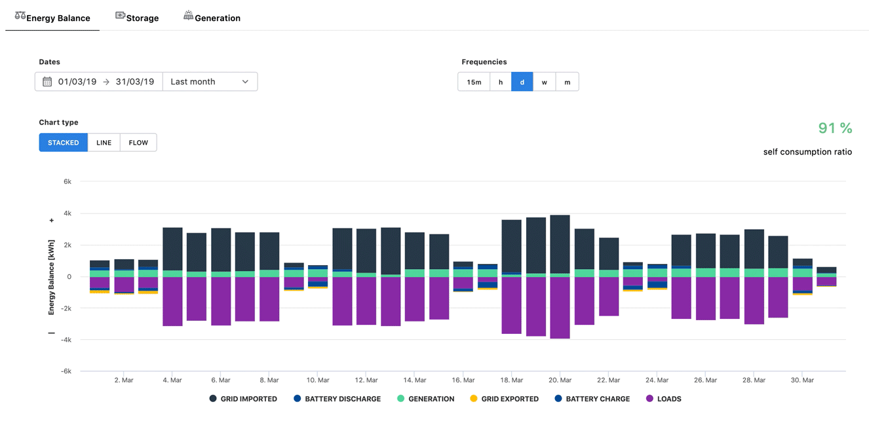The width and height of the screenshot is (869, 421).
Task: Click the Frequencies label
Action: click(484, 62)
